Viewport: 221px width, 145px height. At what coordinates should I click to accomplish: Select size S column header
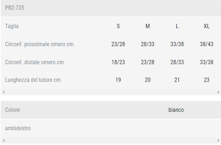(x=118, y=26)
